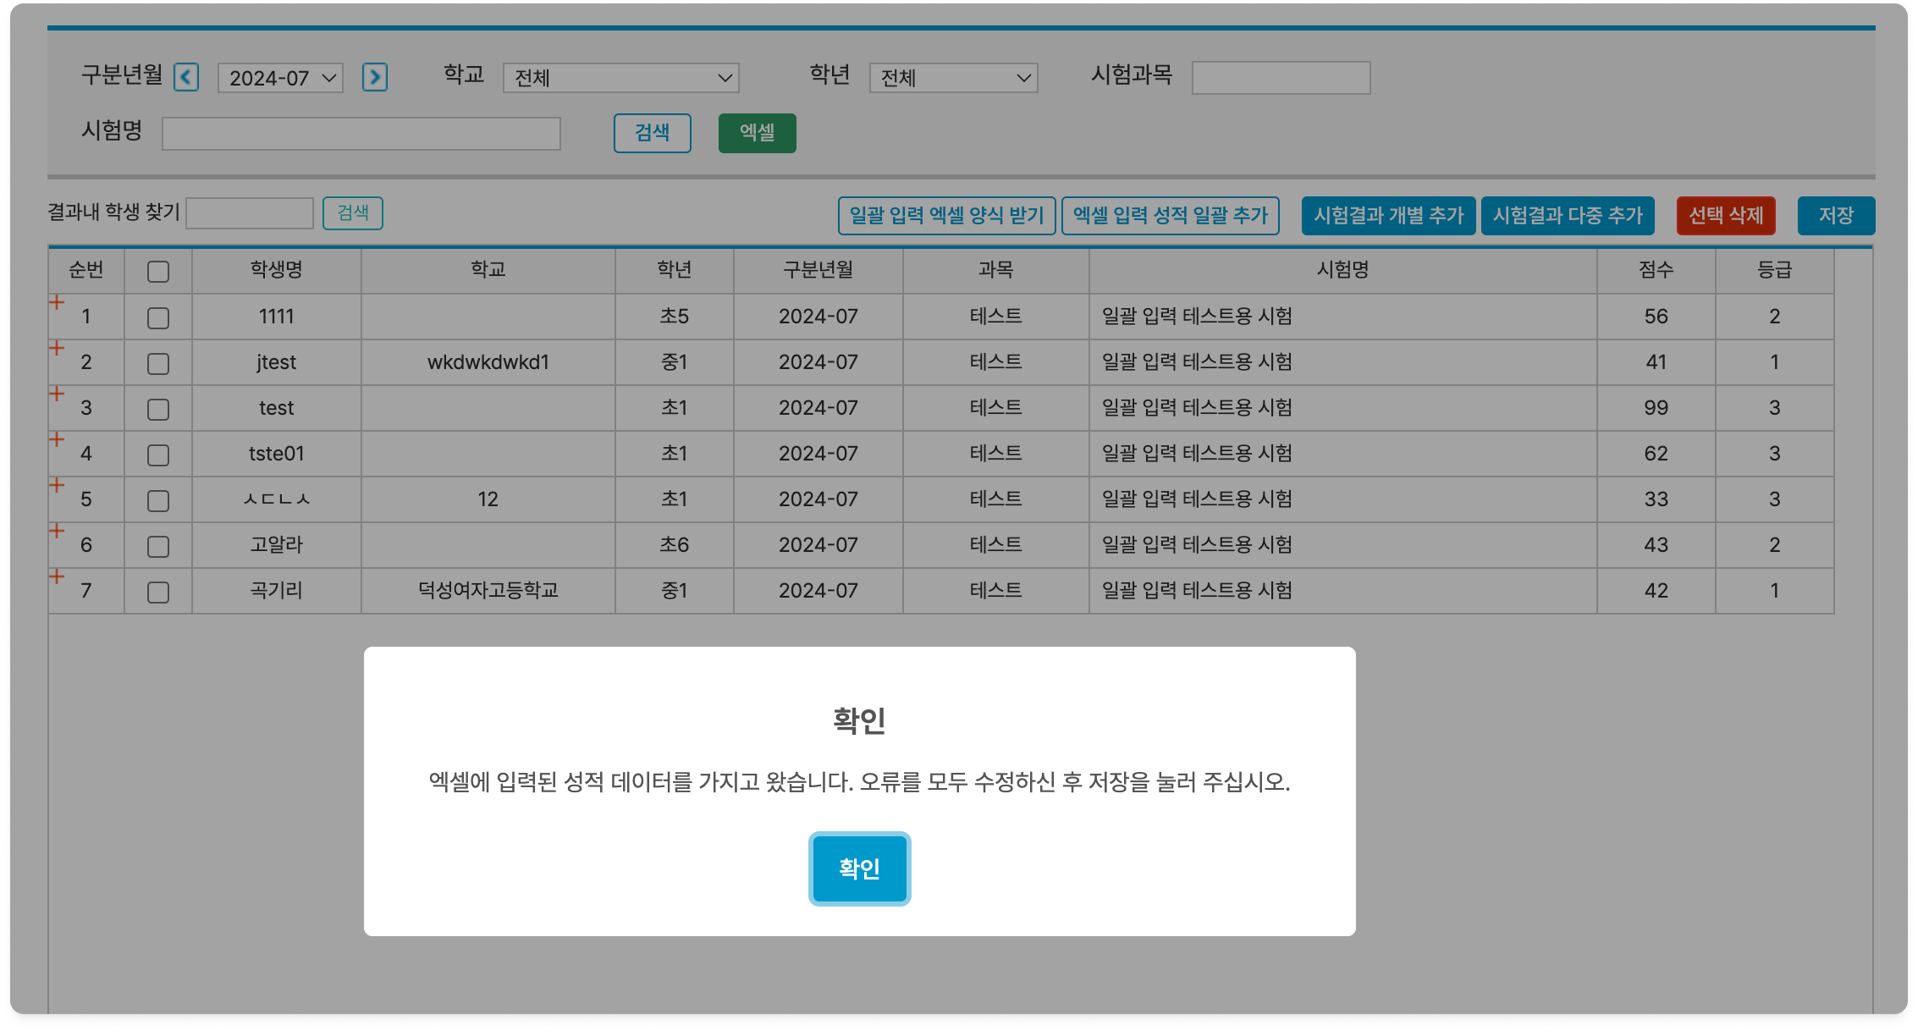
Task: Click the green 엑셀 button
Action: [757, 133]
